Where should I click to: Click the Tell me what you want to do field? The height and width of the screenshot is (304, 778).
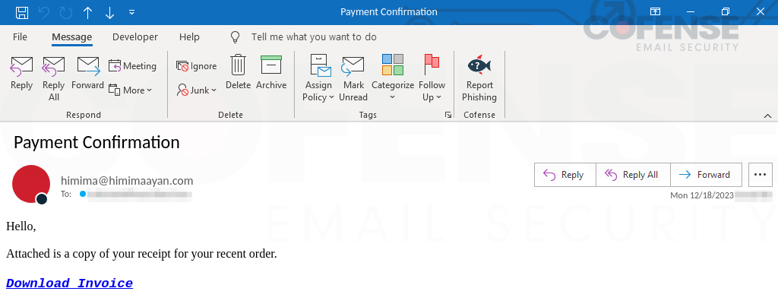tap(313, 36)
